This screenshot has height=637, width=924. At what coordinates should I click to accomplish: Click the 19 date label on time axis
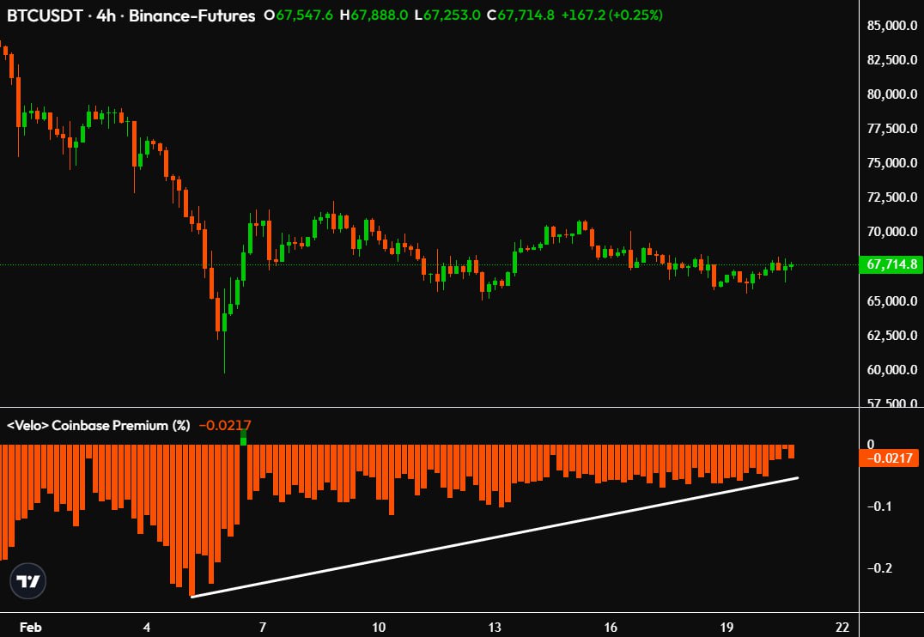(726, 627)
